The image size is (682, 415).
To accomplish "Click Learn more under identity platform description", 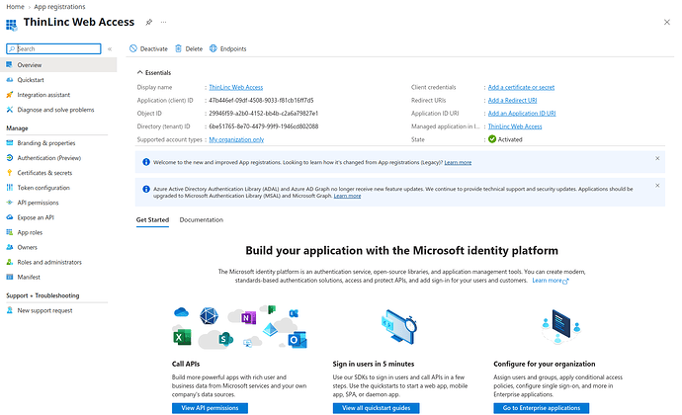I will click(x=551, y=281).
